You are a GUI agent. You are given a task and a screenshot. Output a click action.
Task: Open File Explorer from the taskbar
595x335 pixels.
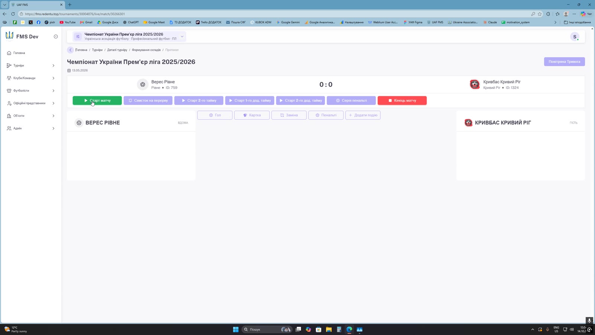(x=329, y=329)
